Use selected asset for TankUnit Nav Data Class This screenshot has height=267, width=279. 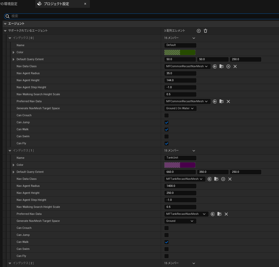click(210, 179)
